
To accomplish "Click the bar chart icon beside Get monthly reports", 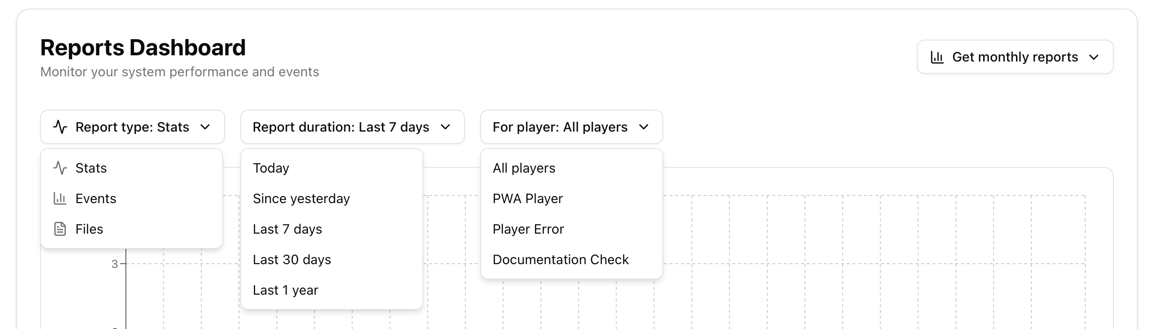I will (x=937, y=57).
